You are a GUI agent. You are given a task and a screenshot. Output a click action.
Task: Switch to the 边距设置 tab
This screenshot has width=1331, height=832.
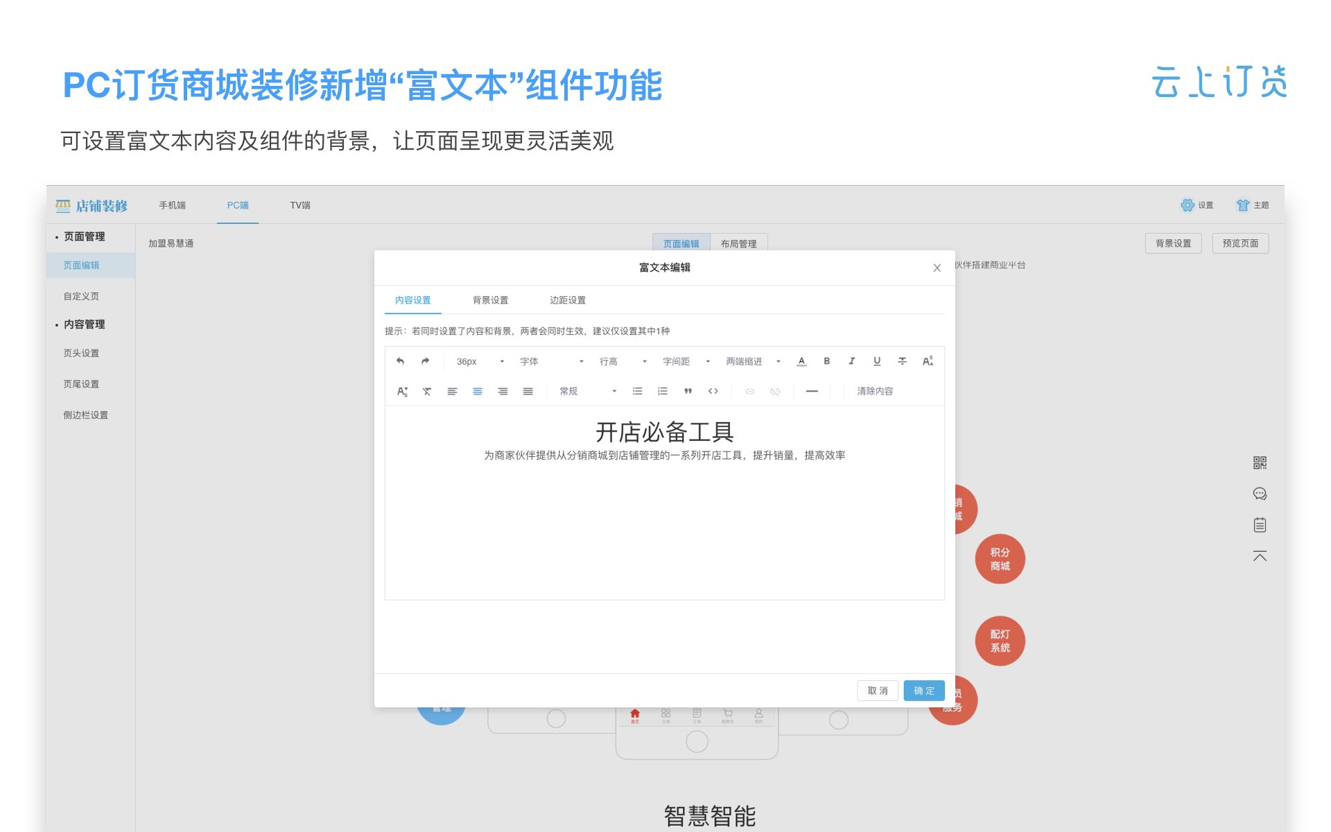coord(568,300)
